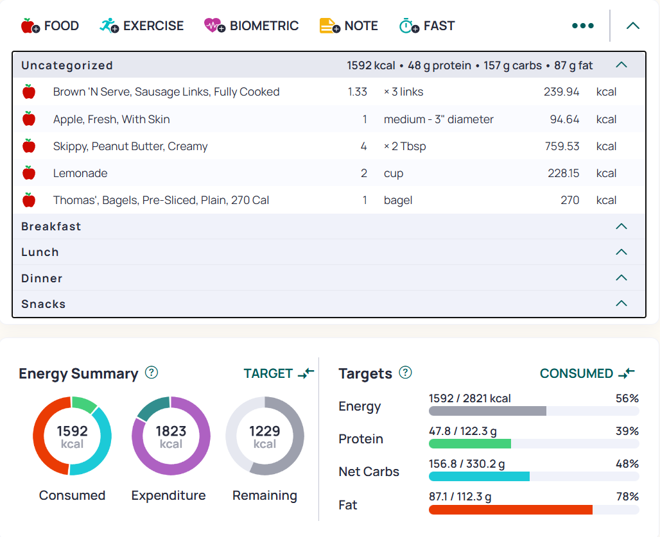Screen dimensions: 660x537
Task: Click the Consumed 1592 kcal donut chart
Action: pyautogui.click(x=72, y=436)
